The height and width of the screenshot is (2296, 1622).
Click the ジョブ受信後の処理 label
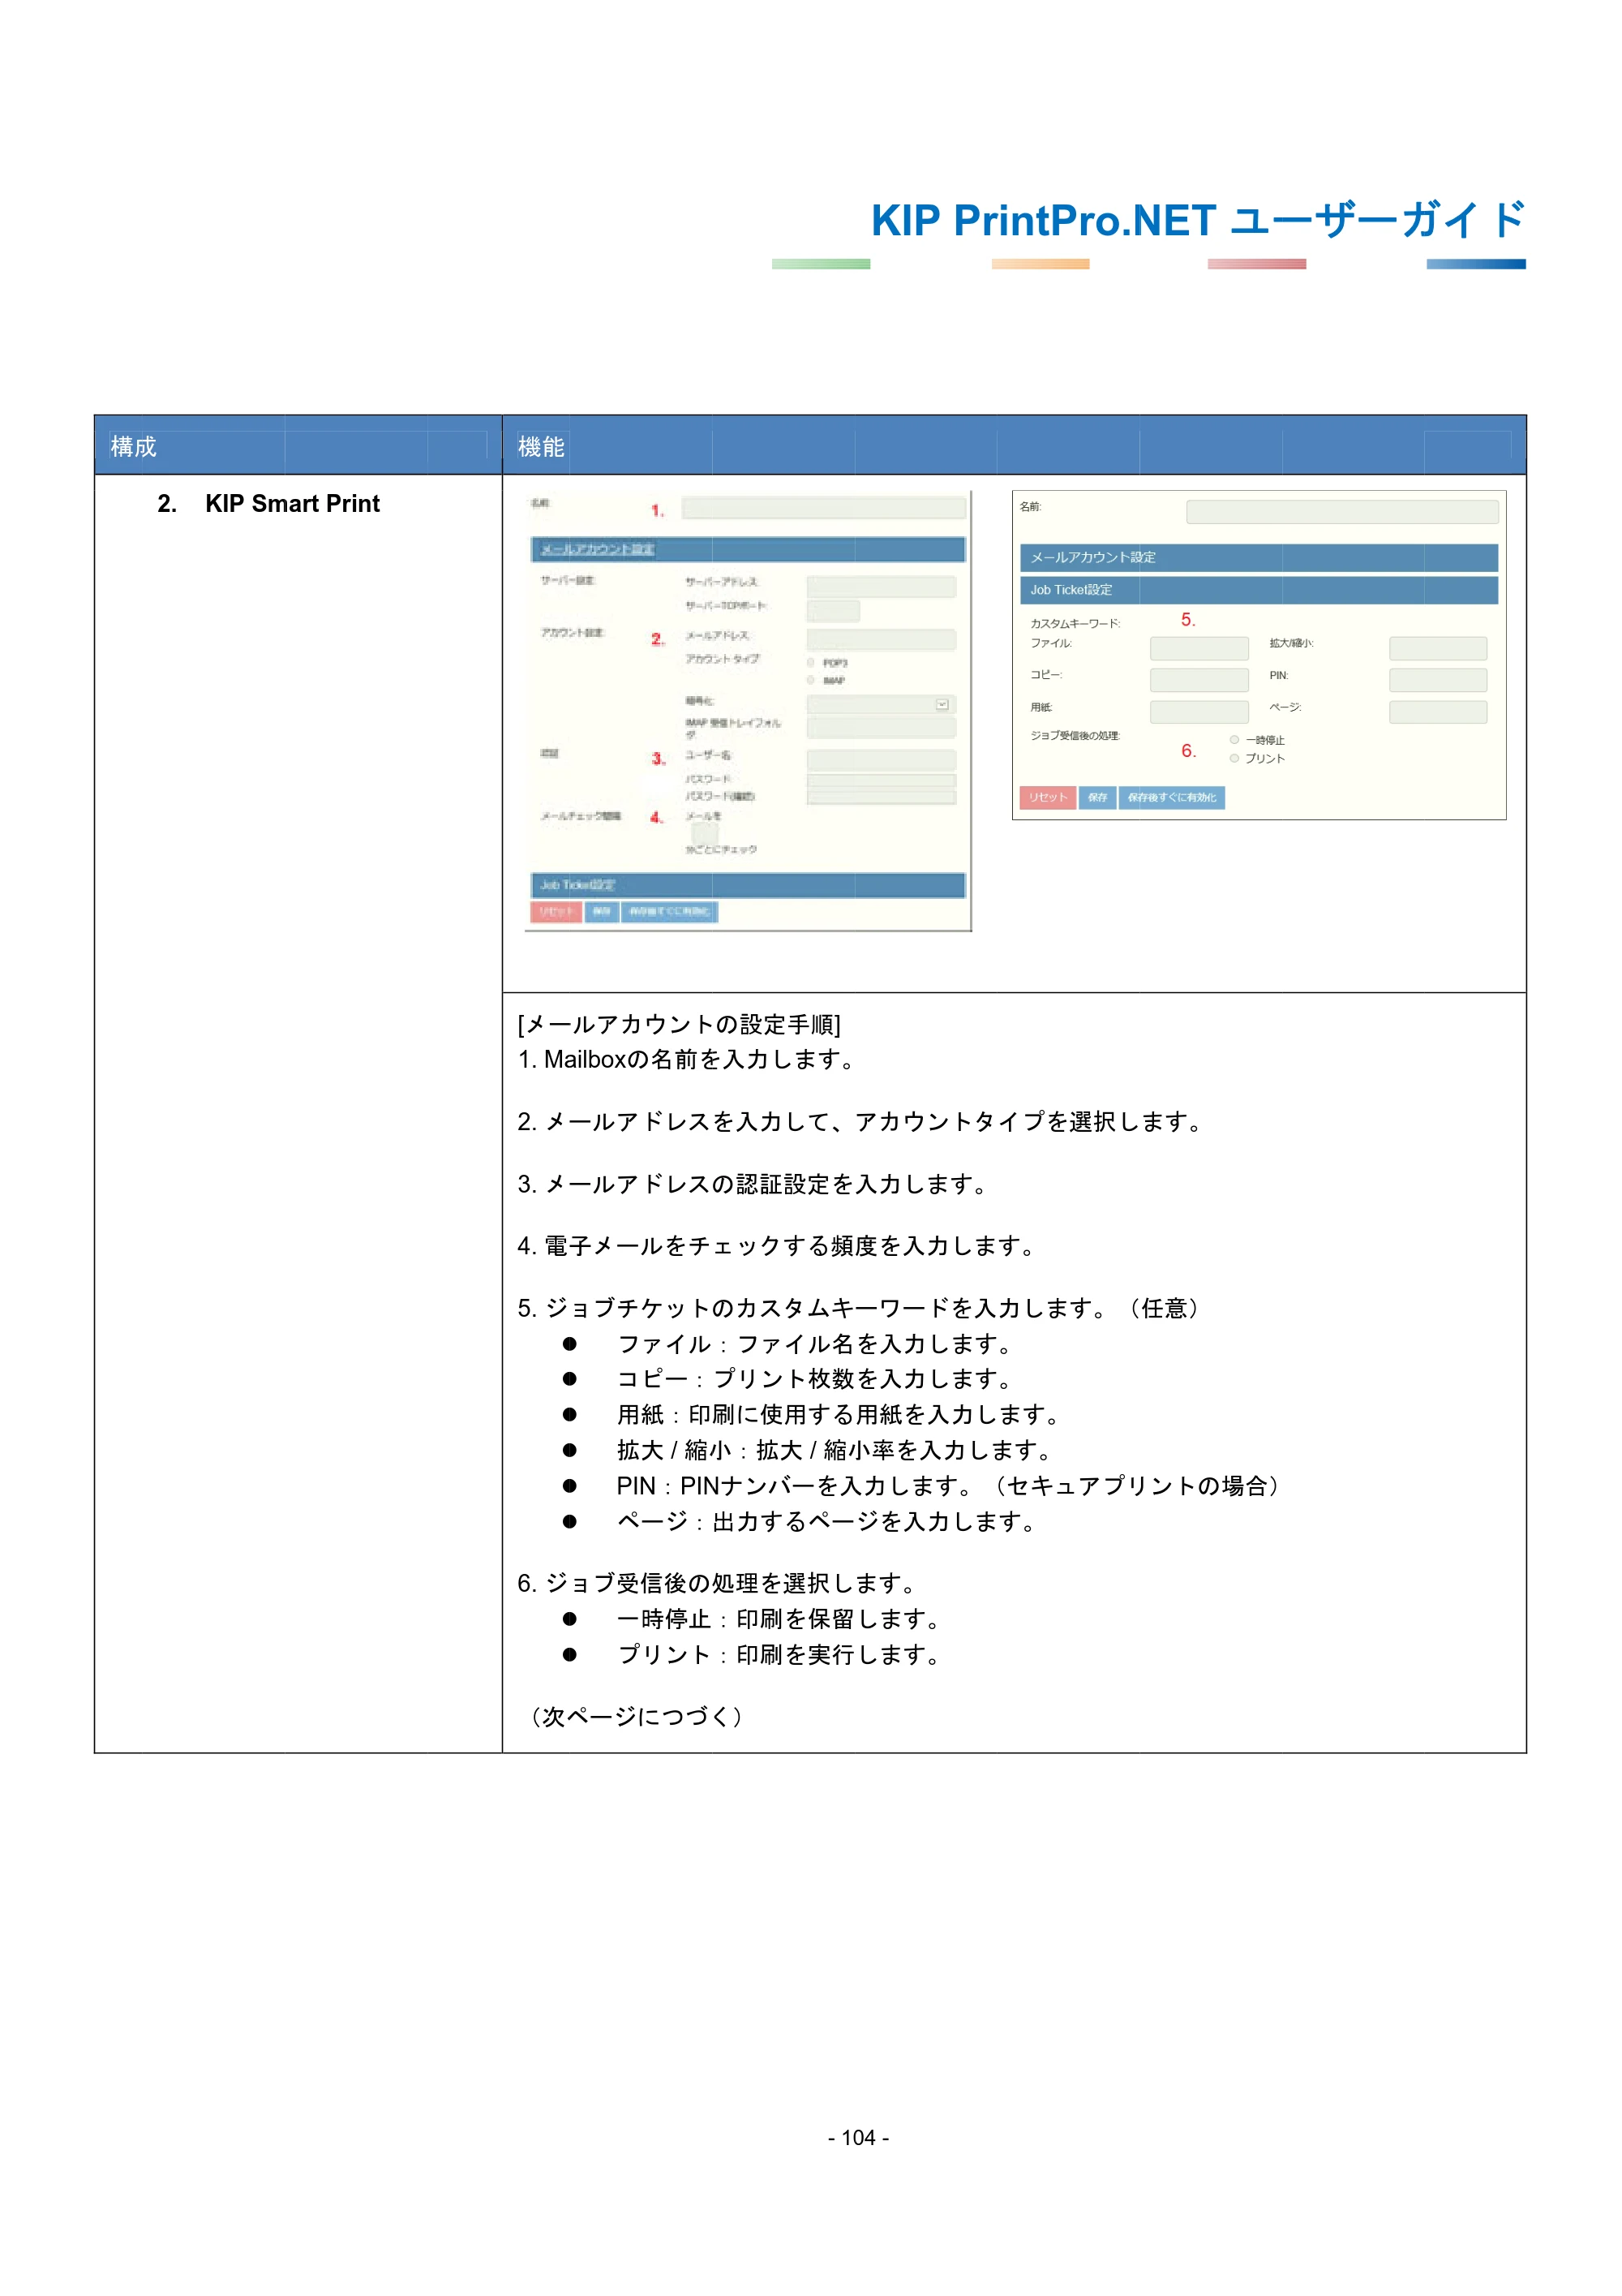coord(1075,735)
